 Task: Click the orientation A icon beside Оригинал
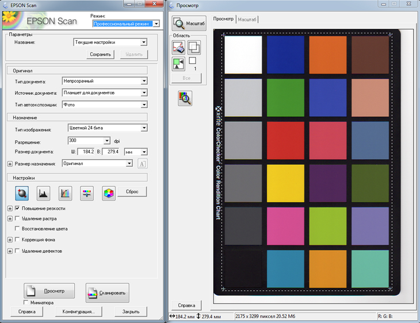tap(142, 163)
